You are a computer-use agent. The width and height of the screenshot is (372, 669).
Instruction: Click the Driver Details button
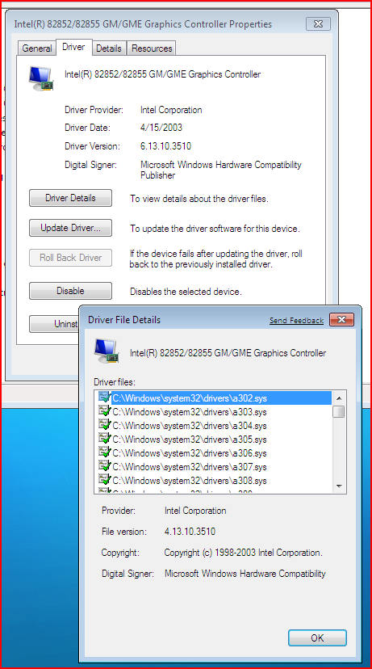pyautogui.click(x=71, y=198)
